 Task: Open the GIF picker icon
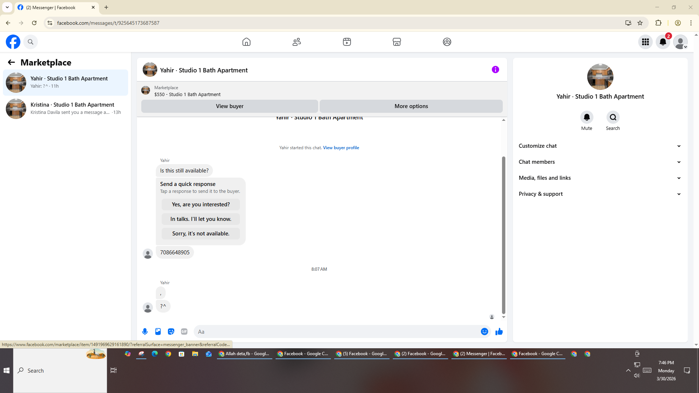(x=184, y=332)
